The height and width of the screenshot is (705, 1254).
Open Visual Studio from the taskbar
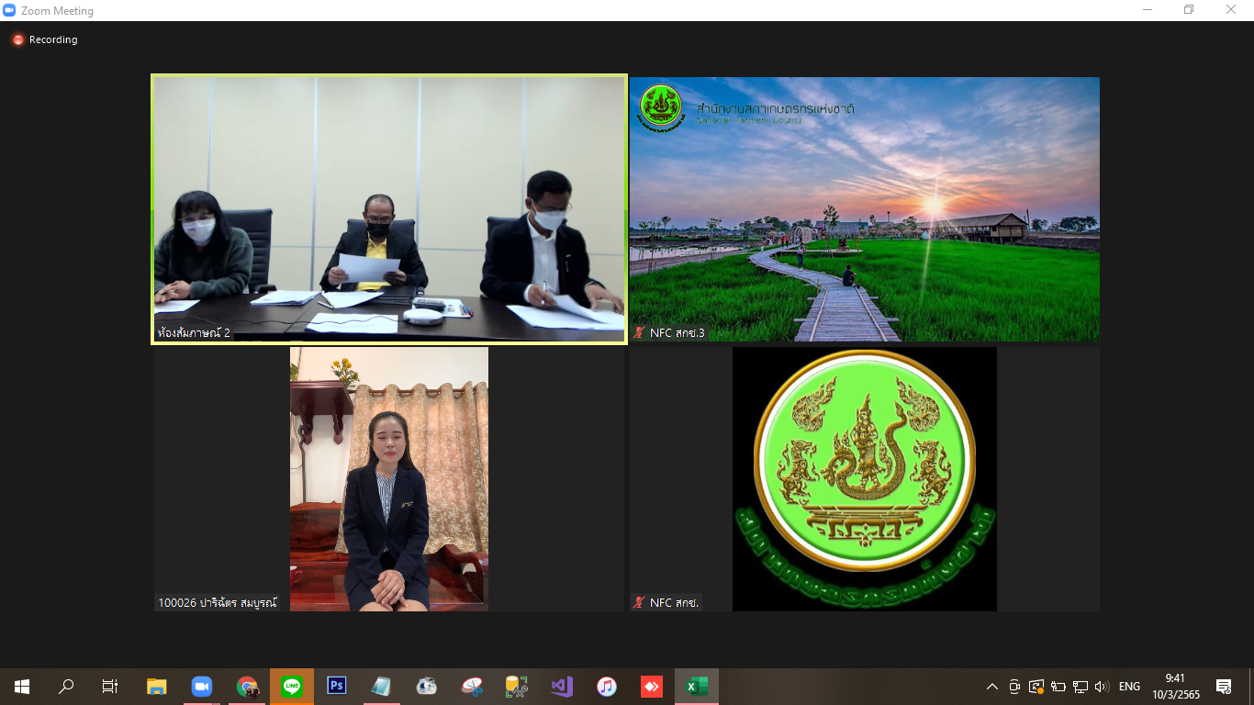pos(562,687)
